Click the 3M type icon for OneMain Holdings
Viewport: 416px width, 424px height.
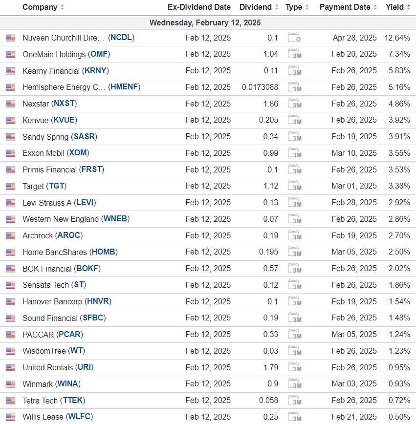[x=294, y=54]
